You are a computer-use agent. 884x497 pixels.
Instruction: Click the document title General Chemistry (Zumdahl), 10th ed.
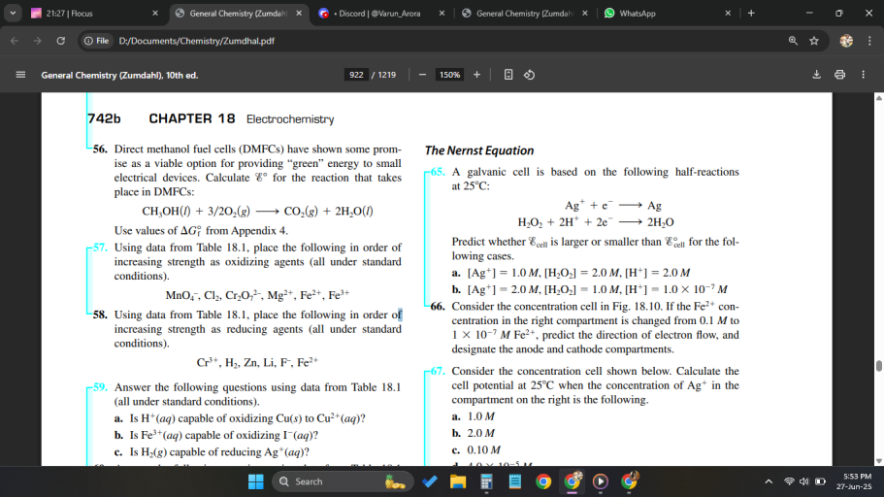click(x=119, y=75)
